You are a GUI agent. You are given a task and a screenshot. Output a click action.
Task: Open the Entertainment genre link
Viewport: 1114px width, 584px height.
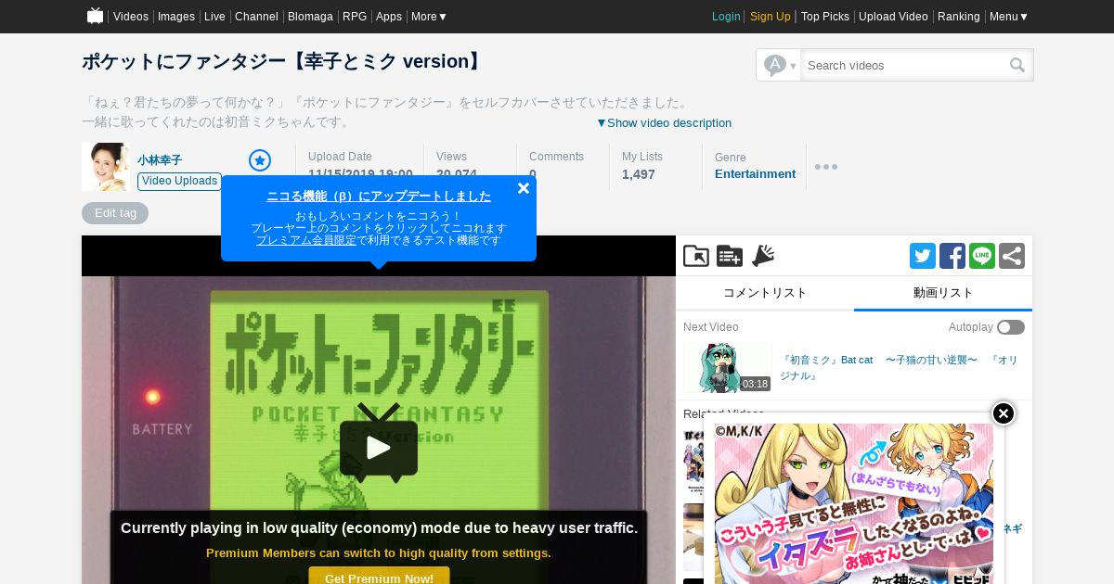[755, 174]
